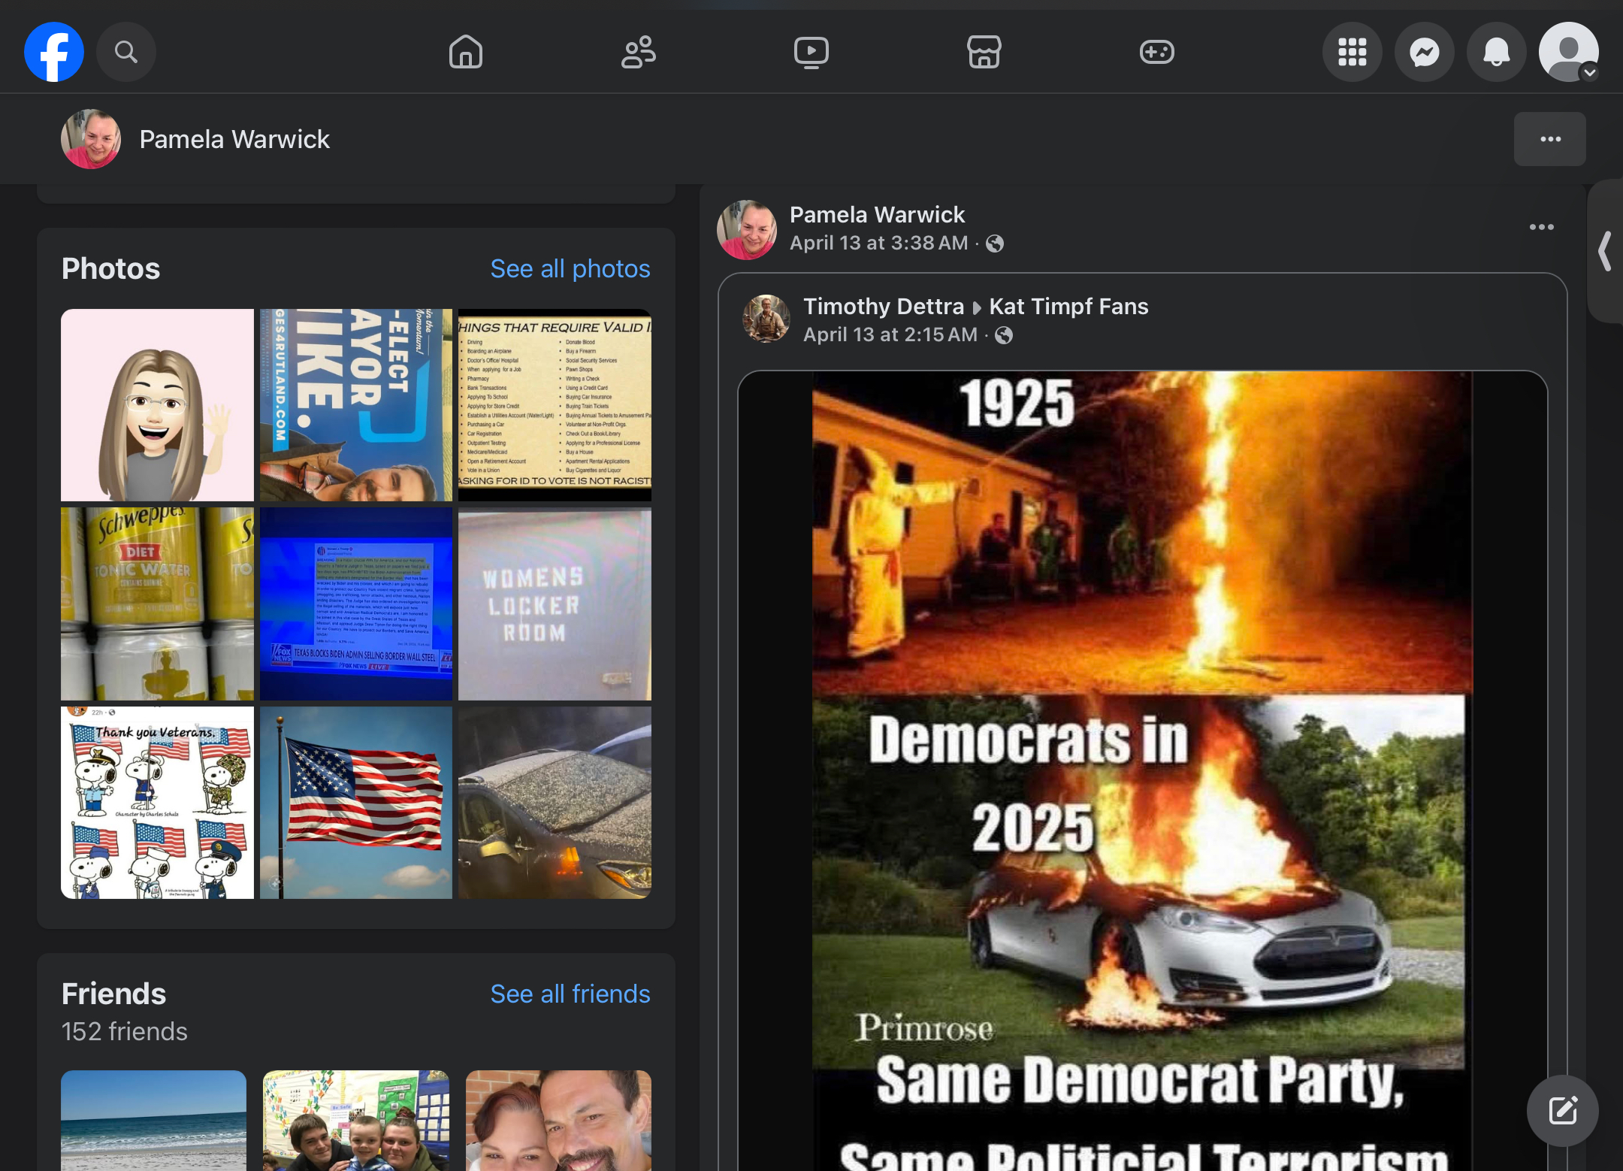Viewport: 1623px width, 1171px height.
Task: Click See all photos link
Action: click(570, 268)
